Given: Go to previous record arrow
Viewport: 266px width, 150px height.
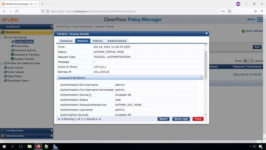Looking at the screenshot, I should (x=62, y=119).
